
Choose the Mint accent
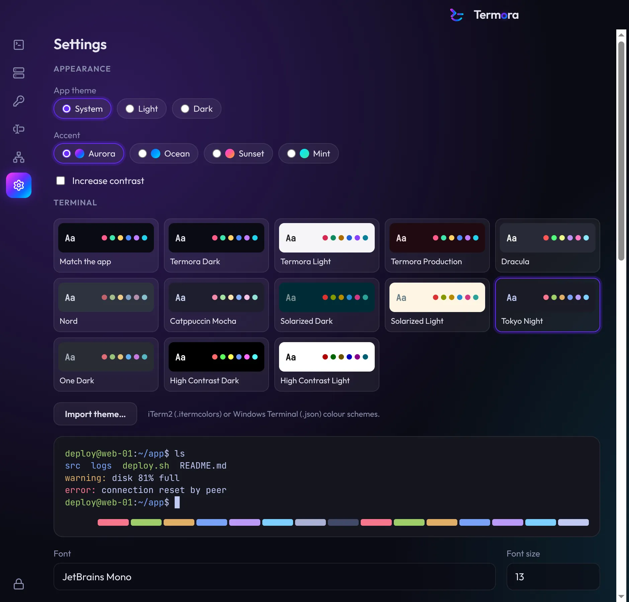(308, 154)
